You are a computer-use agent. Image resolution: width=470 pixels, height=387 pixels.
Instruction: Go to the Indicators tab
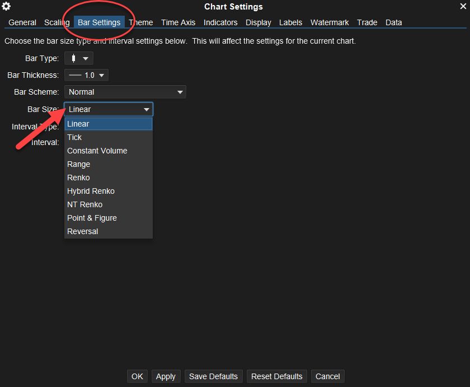tap(220, 22)
